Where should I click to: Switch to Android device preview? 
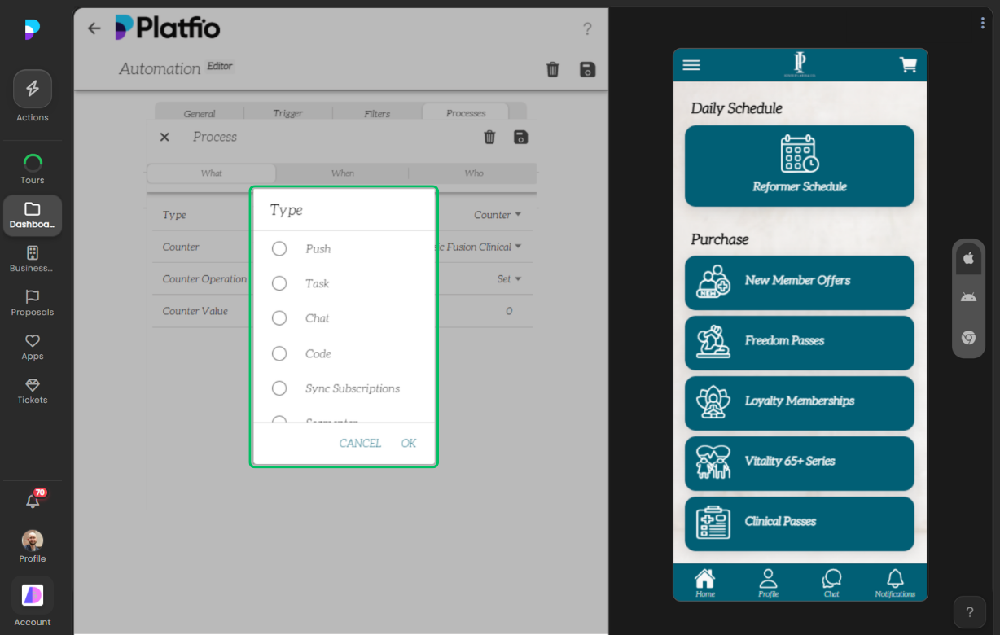click(968, 296)
